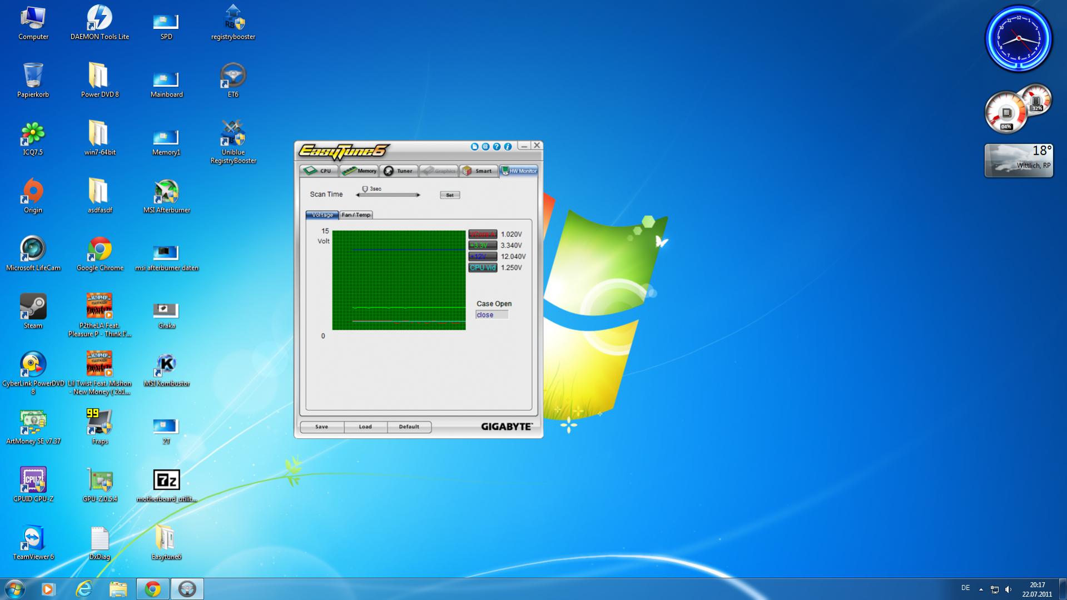
Task: Select the asdfasdf folder
Action: (100, 197)
